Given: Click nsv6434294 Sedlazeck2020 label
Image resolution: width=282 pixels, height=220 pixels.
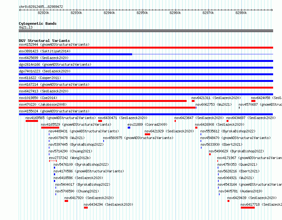Looking at the screenshot, I should pyautogui.click(x=108, y=204).
